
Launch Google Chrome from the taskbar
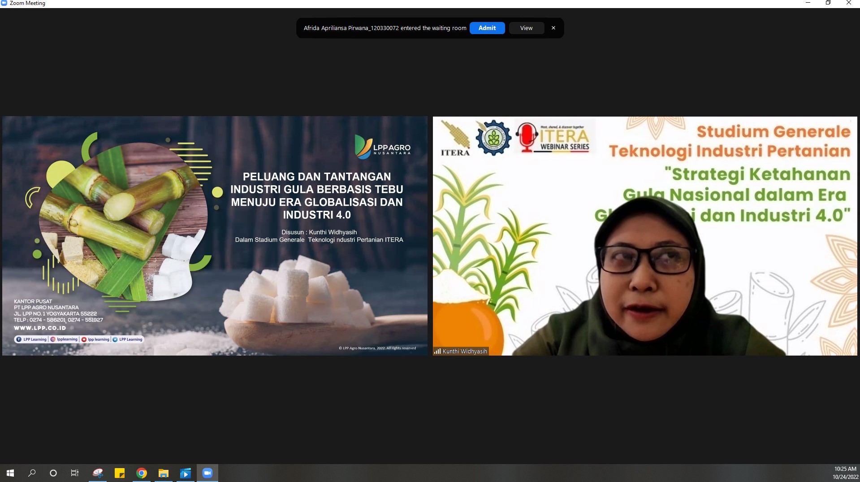[x=141, y=473]
